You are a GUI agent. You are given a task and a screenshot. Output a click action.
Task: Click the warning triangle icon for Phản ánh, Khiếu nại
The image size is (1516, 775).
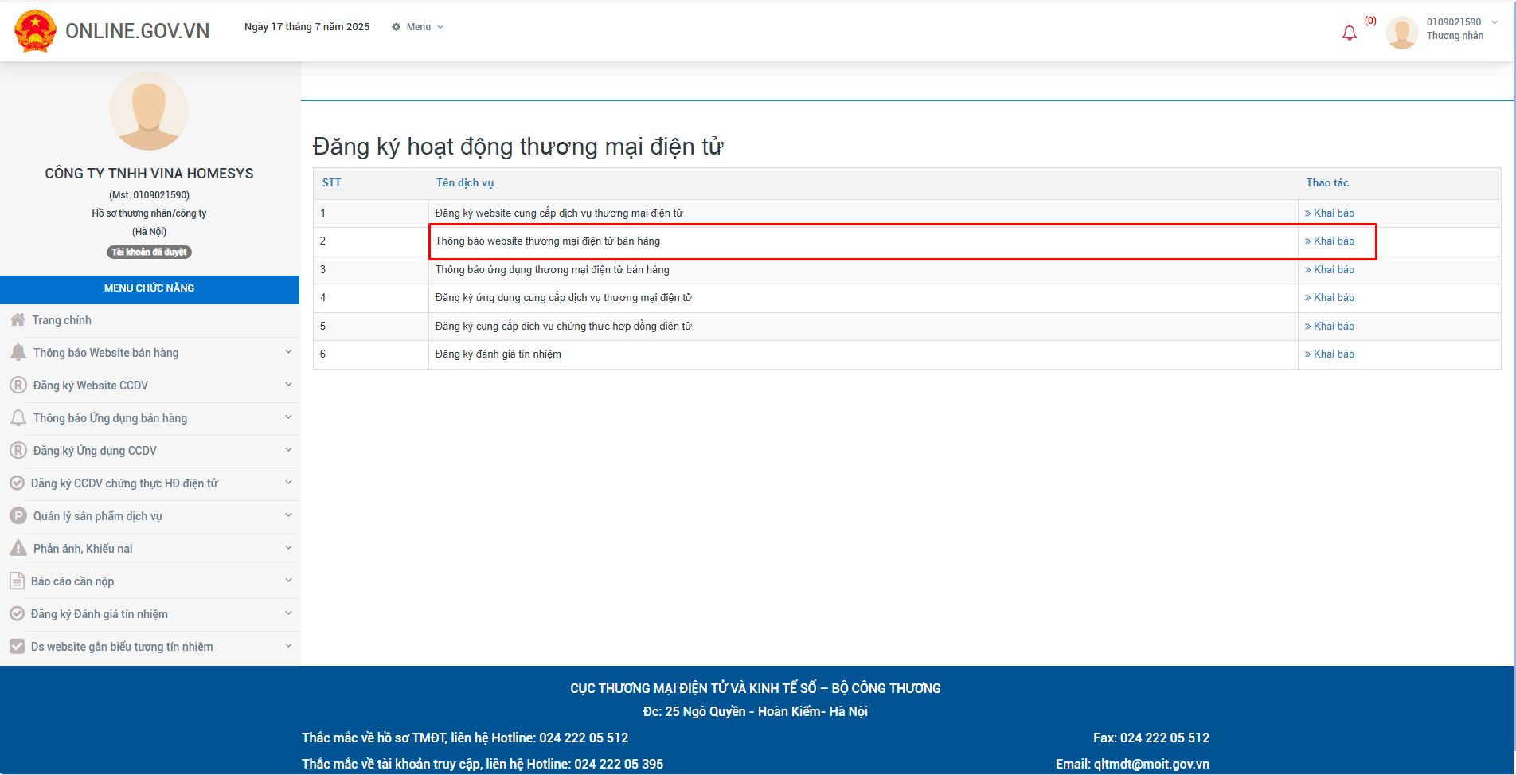click(18, 549)
